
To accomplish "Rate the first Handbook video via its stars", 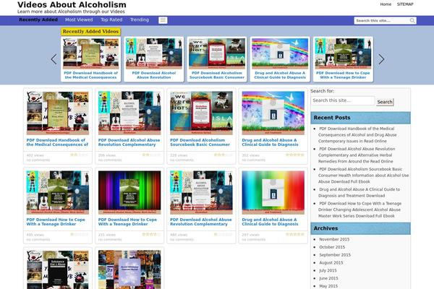I will tap(80, 155).
